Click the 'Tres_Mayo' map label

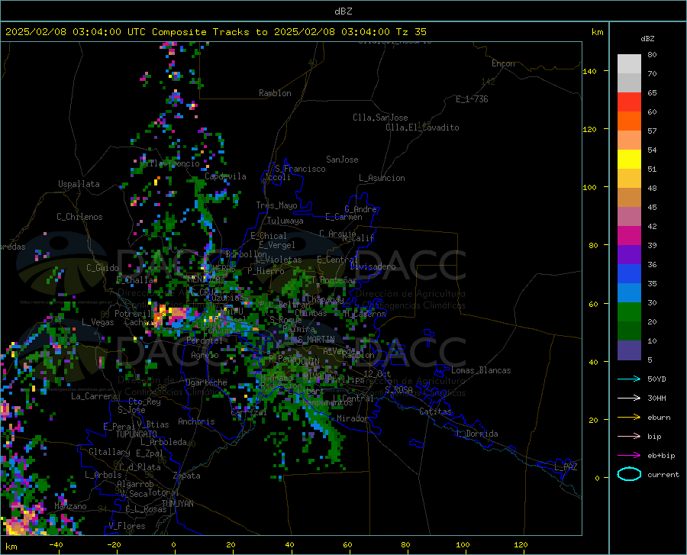click(x=276, y=205)
